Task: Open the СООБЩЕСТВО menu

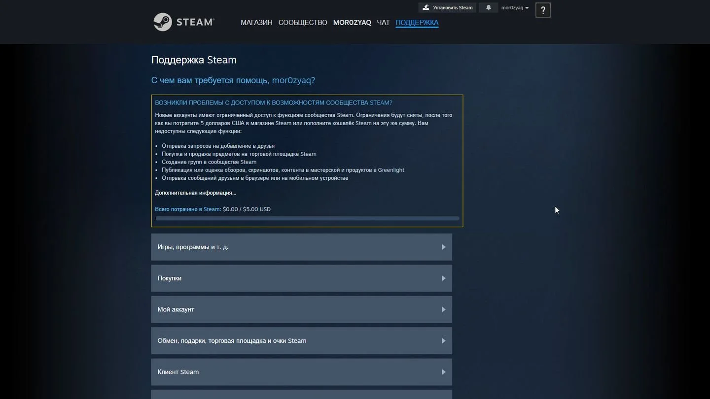Action: [303, 23]
